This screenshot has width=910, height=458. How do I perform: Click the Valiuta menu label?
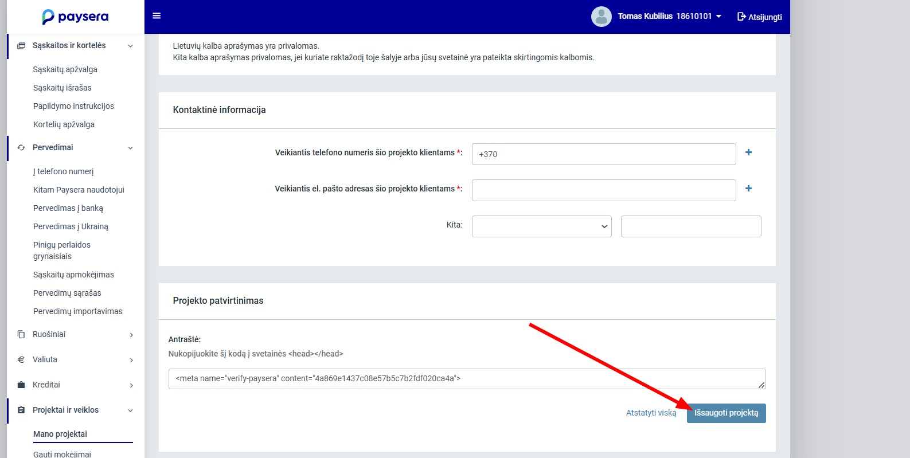coord(45,359)
